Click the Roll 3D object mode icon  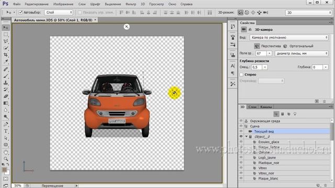coord(247,13)
